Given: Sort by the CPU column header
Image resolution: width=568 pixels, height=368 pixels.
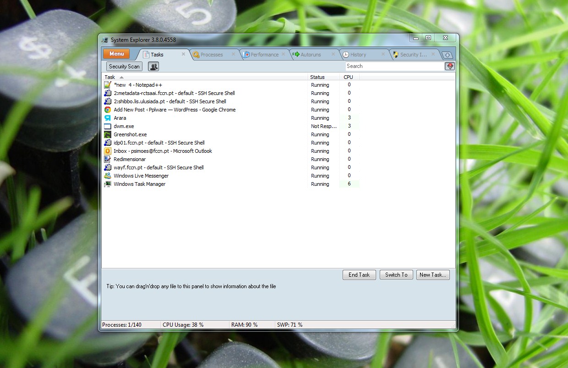Looking at the screenshot, I should coord(348,77).
